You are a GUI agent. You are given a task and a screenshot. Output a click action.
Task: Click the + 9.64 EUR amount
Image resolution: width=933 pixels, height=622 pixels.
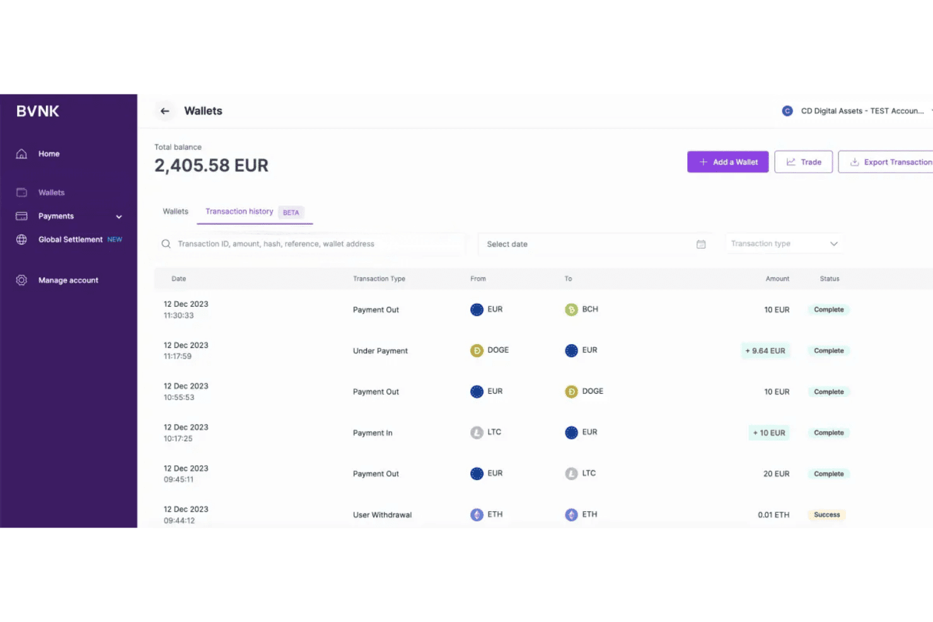coord(765,351)
